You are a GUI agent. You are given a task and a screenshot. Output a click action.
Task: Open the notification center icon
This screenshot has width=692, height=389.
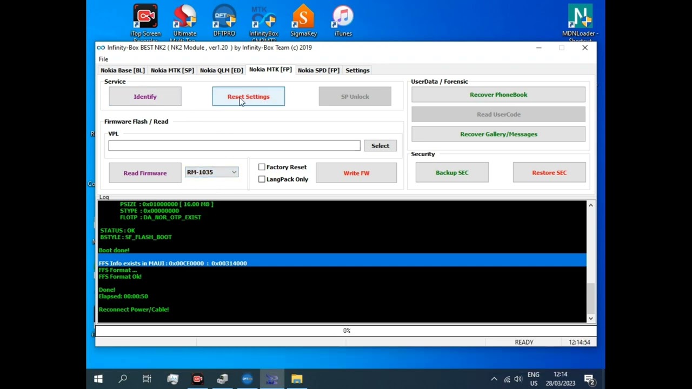click(x=589, y=379)
